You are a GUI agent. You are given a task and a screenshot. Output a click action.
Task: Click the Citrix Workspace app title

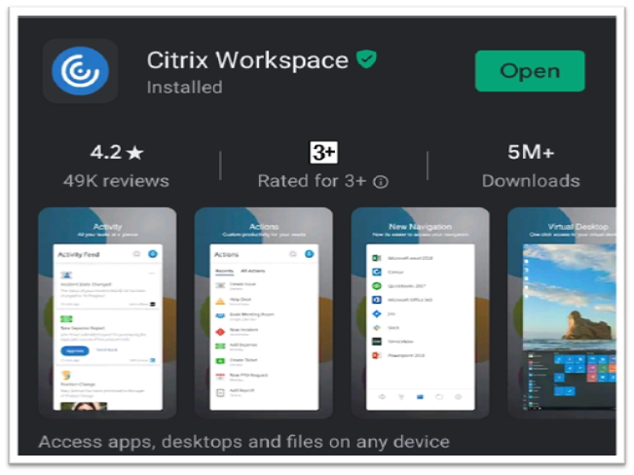[247, 60]
